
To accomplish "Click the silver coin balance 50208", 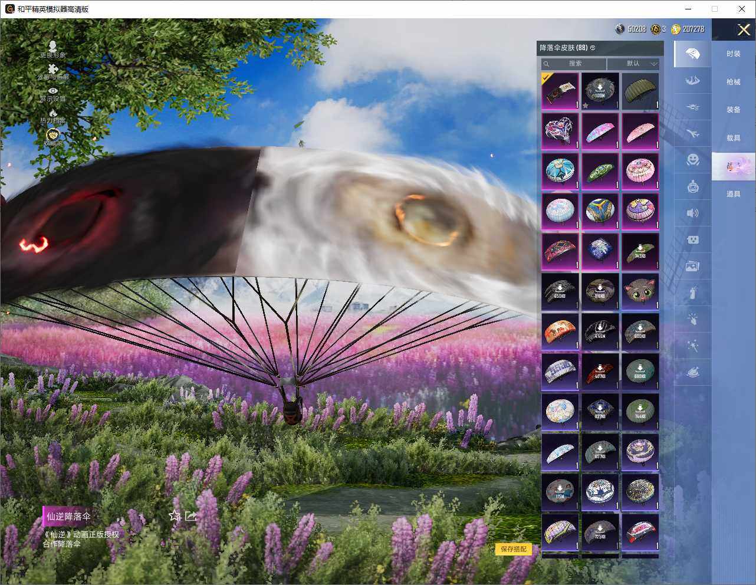I will click(630, 29).
